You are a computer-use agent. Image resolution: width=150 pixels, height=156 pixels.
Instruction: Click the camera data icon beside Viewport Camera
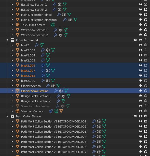56,111
